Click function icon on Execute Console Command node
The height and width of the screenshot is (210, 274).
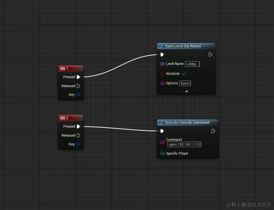coord(162,123)
